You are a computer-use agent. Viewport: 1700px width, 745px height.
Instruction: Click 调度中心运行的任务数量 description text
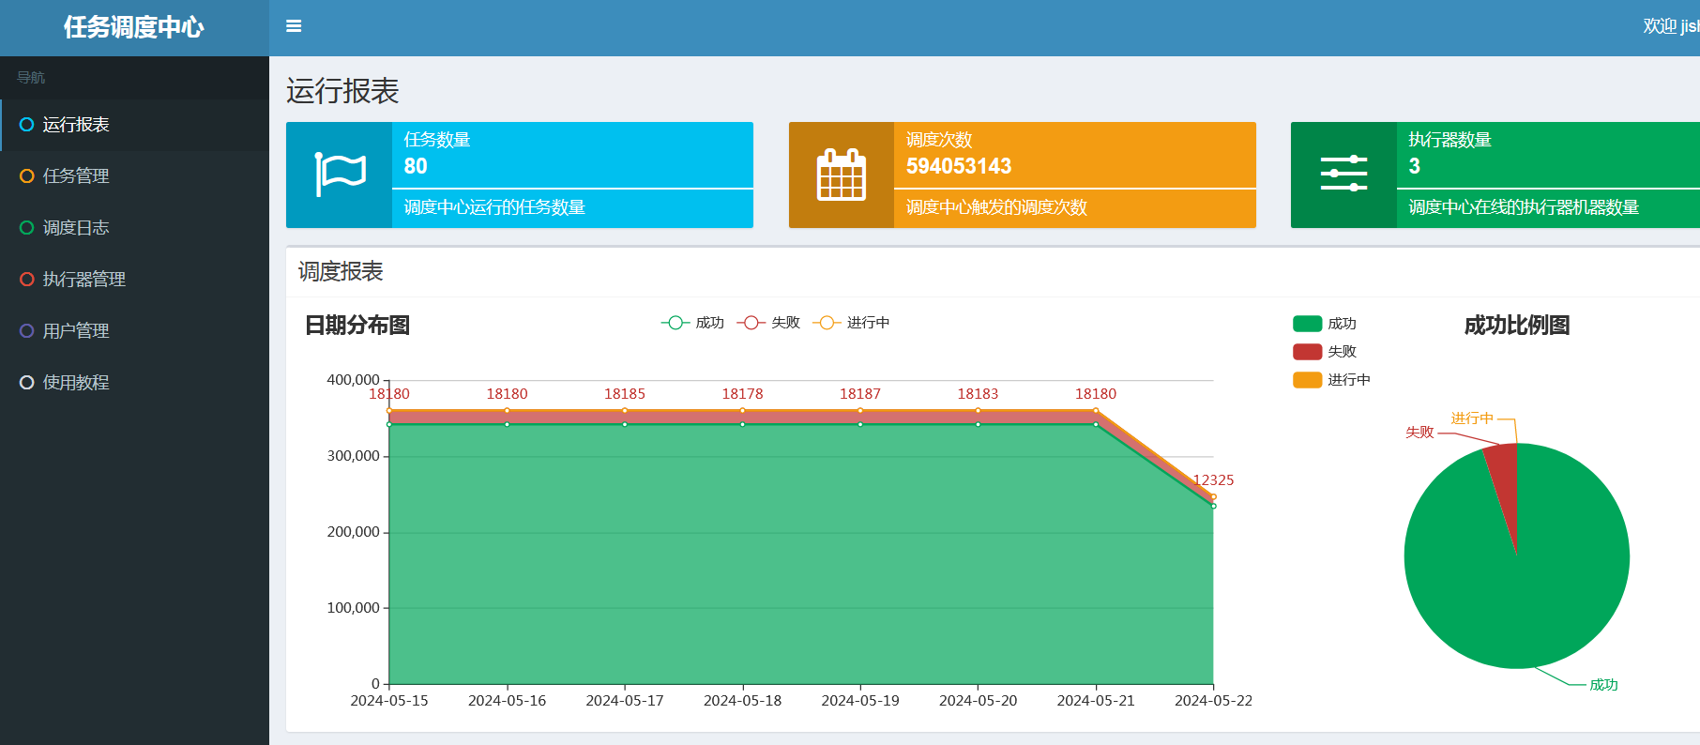(494, 207)
